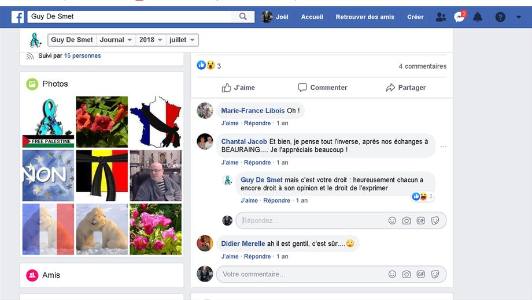Like the post with J'aime button
This screenshot has width=532, height=300.
238,88
